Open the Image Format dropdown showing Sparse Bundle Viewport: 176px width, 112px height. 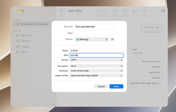point(96,75)
